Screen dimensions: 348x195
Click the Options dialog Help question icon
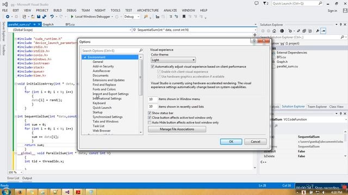(x=254, y=41)
